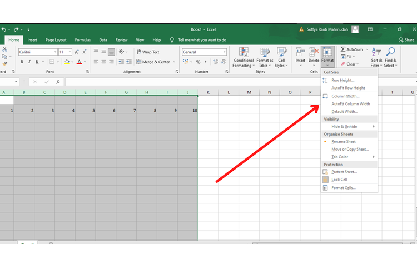
Task: Click Increase Decimal icon
Action: coord(215,62)
